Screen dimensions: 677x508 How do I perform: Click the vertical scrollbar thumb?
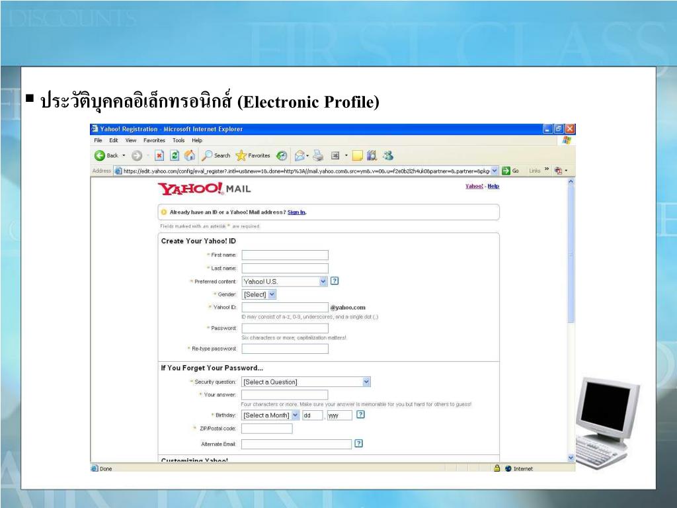(571, 255)
